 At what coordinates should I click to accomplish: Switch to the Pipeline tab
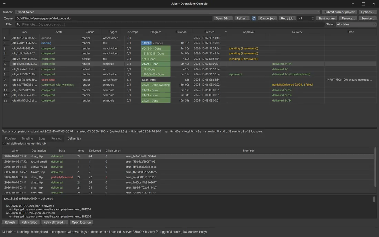click(x=10, y=138)
